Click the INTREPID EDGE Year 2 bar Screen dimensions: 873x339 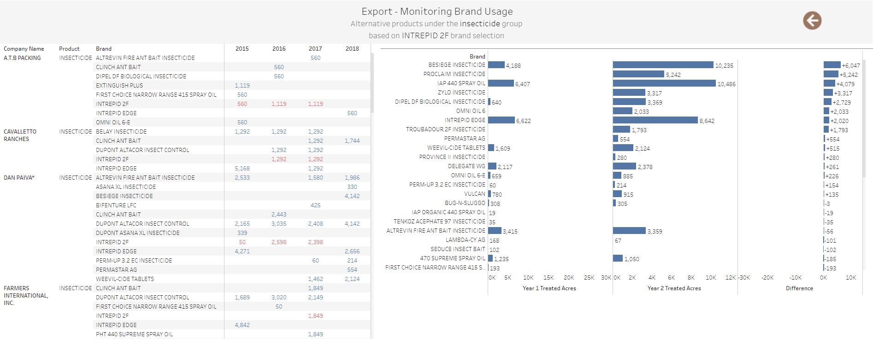tap(655, 120)
